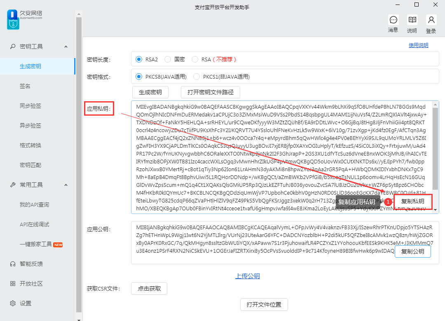445x321 pixels.
Task: Open the 消息 messages icon
Action: coord(393,20)
